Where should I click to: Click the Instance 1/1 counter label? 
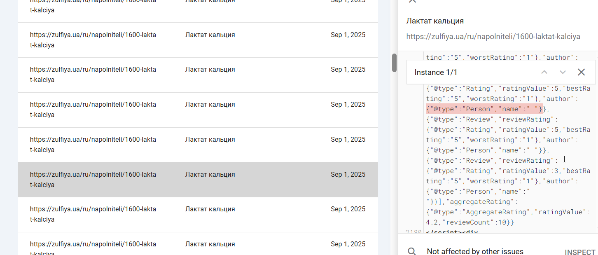click(x=436, y=73)
